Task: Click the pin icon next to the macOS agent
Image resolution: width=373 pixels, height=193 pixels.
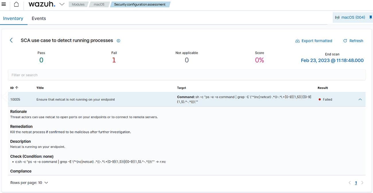Action: [370, 17]
